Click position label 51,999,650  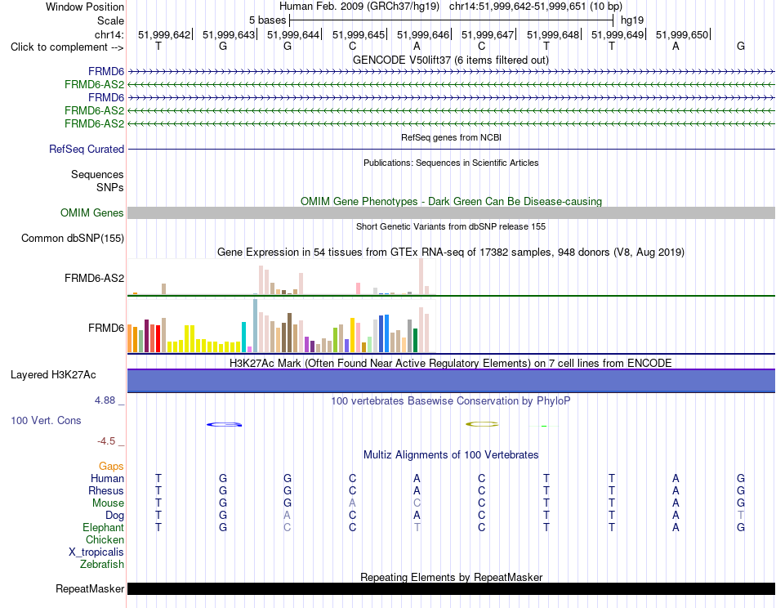pyautogui.click(x=682, y=34)
